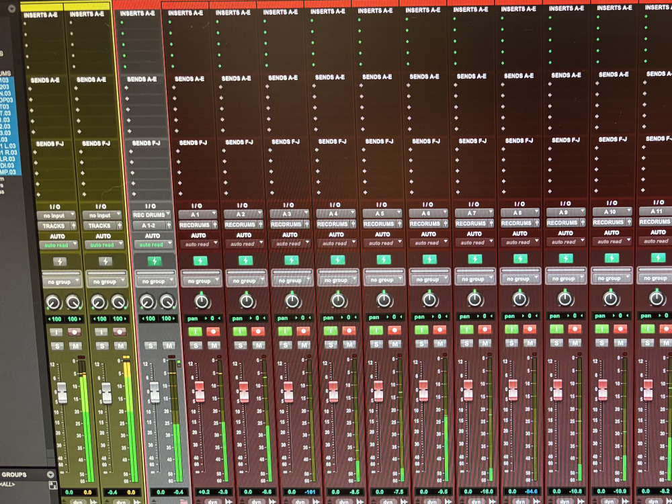672x504 pixels.
Task: Click record enable button on A10 track
Action: pyautogui.click(x=620, y=329)
